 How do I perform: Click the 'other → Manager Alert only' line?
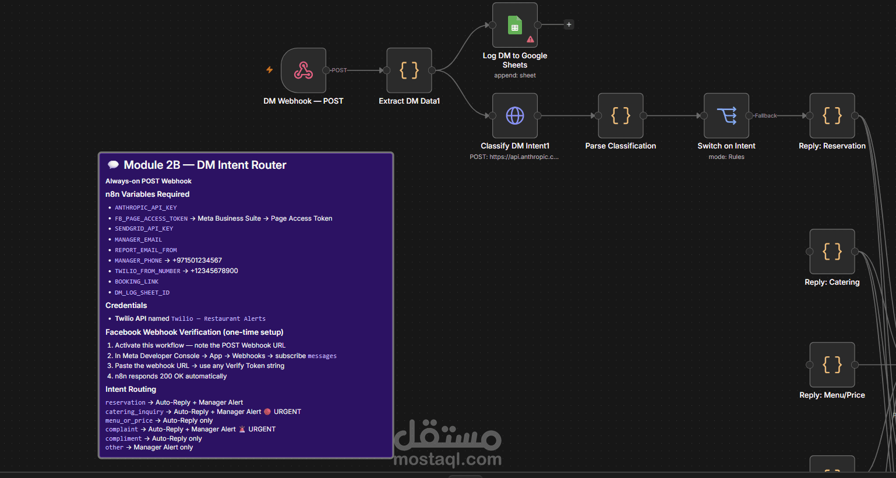click(149, 448)
